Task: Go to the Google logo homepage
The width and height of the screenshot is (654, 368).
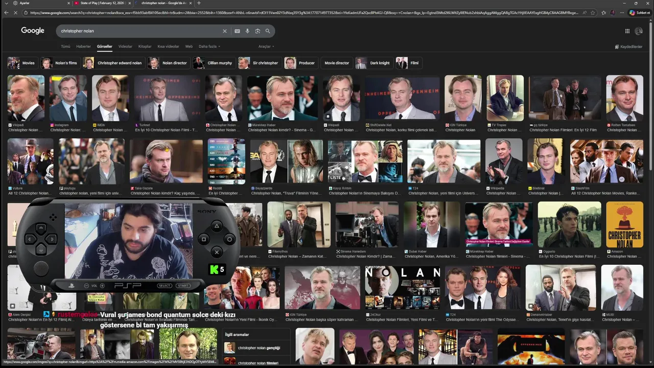Action: (33, 31)
